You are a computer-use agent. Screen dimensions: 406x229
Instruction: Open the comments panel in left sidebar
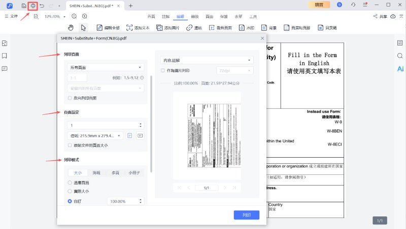tap(5, 68)
